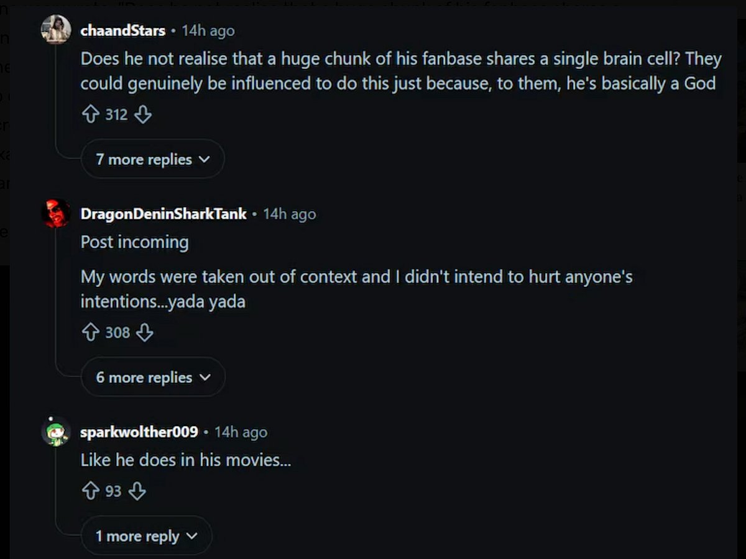This screenshot has width=746, height=559.
Task: Downvote sparkwolther009's comment
Action: click(x=137, y=492)
